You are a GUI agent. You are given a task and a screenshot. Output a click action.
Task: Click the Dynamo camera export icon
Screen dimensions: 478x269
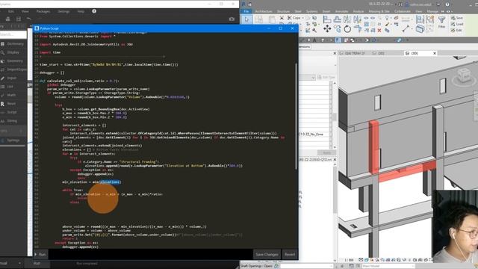click(232, 19)
